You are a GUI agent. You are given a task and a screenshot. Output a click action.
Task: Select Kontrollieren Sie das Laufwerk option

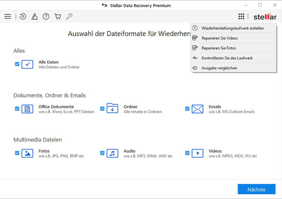pos(233,58)
